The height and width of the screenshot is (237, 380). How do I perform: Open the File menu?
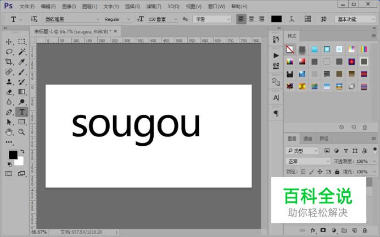tap(27, 7)
